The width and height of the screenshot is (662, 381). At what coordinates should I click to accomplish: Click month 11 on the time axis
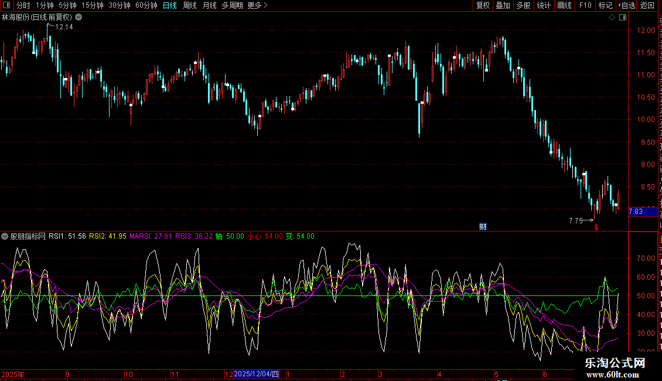coord(175,374)
